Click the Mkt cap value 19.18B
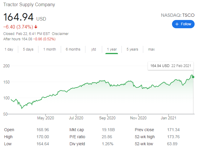Viewport: 199px width, 152px height. click(108, 130)
